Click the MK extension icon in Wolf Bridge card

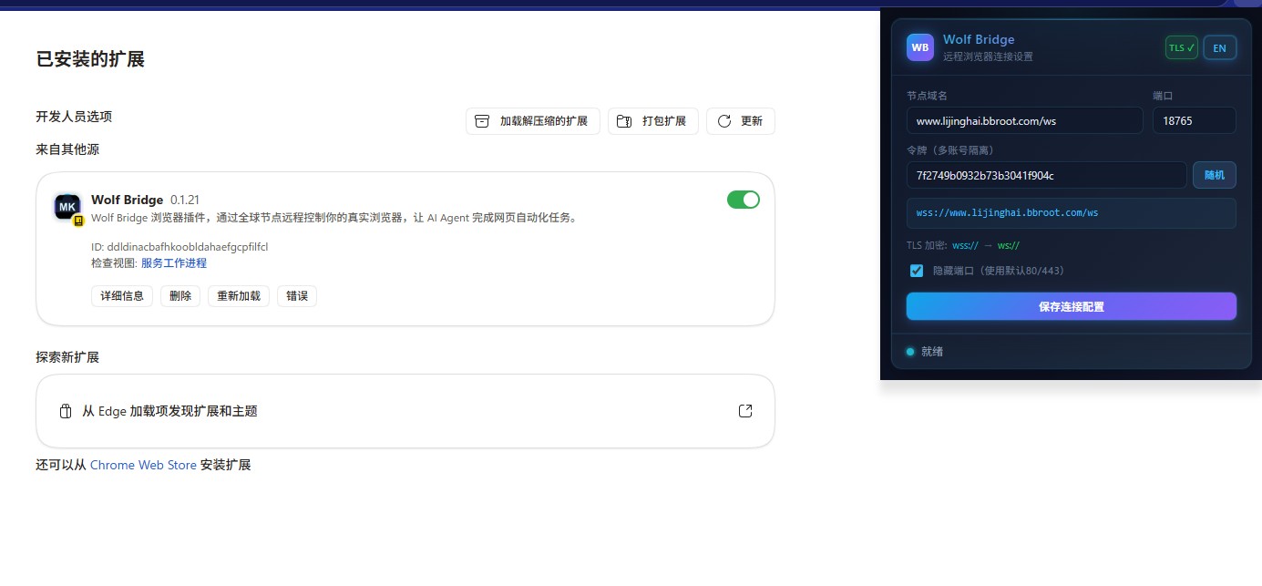67,208
